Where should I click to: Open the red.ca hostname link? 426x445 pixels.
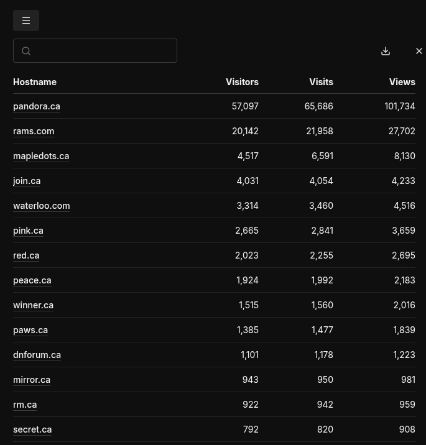(26, 255)
